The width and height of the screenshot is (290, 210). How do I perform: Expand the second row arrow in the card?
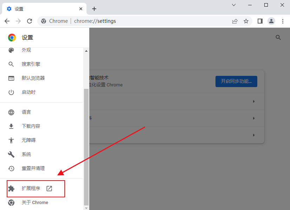tap(254, 118)
